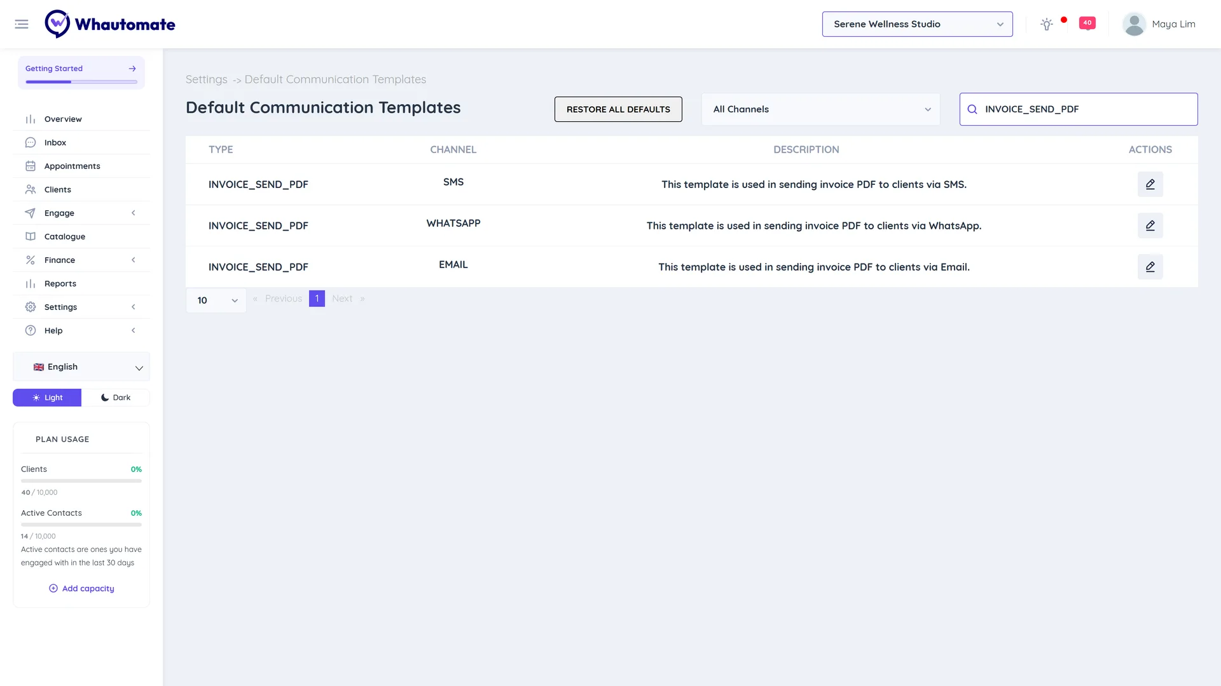This screenshot has width=1221, height=686.
Task: Open the lightbulb tips icon
Action: coord(1047,24)
